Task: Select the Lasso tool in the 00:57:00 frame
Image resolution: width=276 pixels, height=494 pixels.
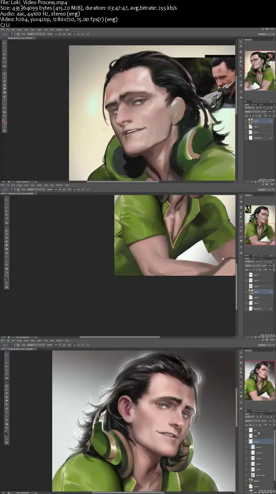Action: (4, 51)
